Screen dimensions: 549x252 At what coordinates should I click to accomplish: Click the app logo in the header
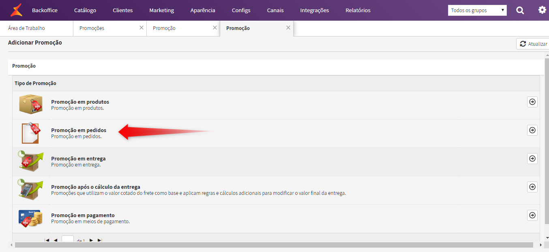17,10
